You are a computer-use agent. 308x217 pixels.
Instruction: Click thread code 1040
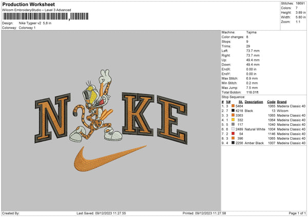[x=272, y=124]
